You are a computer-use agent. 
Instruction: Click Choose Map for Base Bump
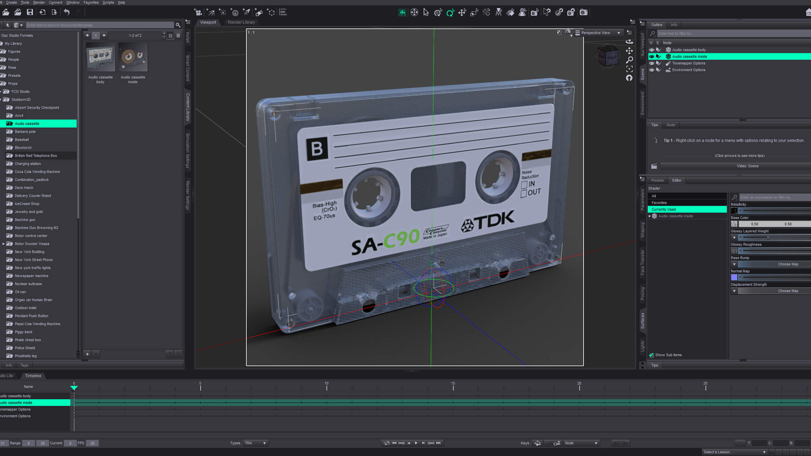(x=774, y=264)
